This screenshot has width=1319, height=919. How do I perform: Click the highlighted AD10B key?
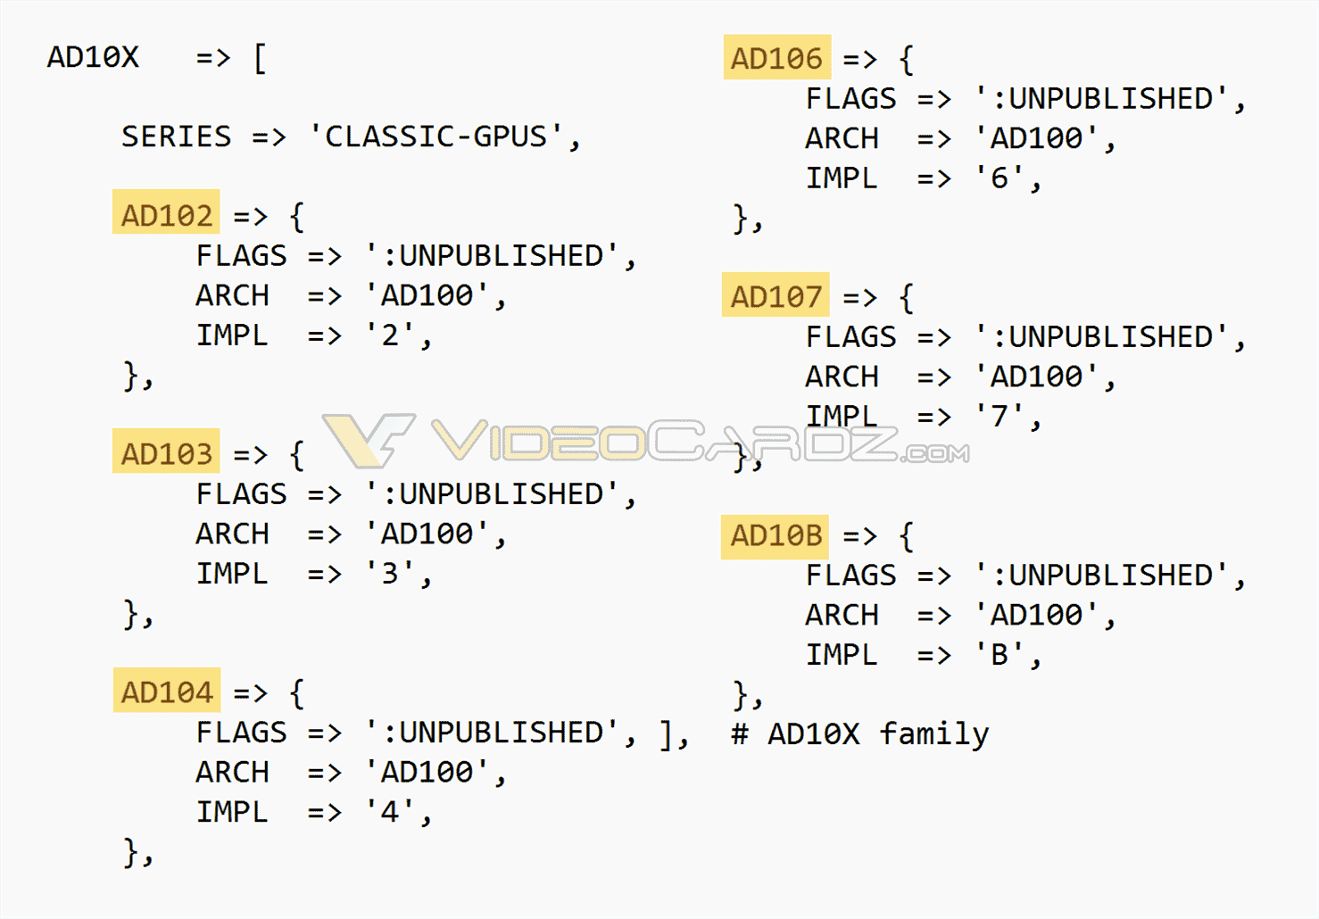click(775, 536)
